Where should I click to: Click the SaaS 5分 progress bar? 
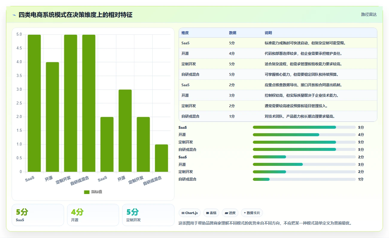pyautogui.click(x=304, y=127)
